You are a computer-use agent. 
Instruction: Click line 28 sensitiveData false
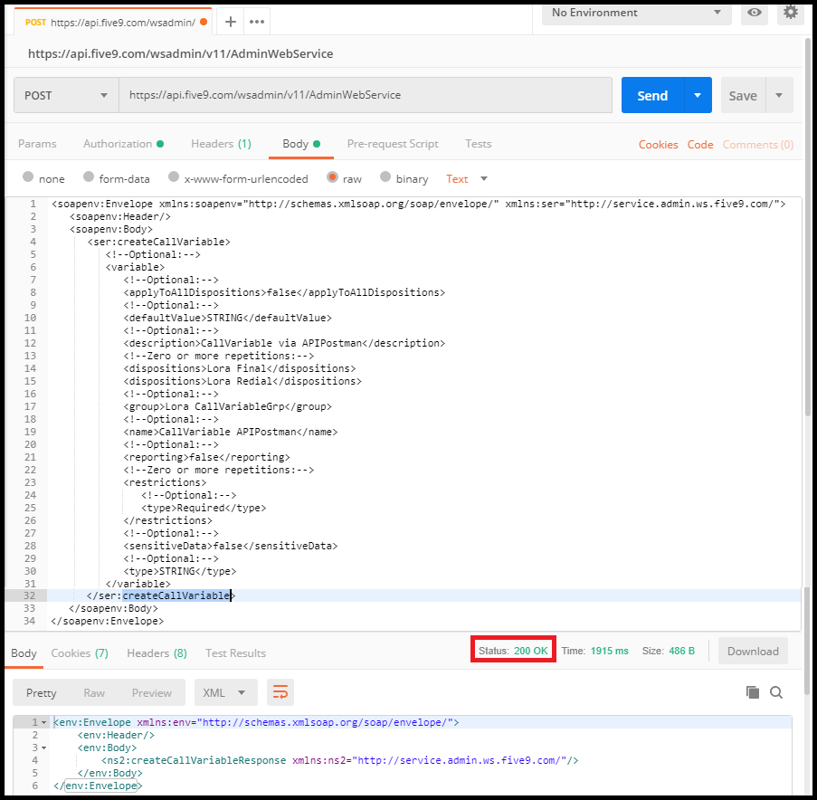pyautogui.click(x=231, y=546)
